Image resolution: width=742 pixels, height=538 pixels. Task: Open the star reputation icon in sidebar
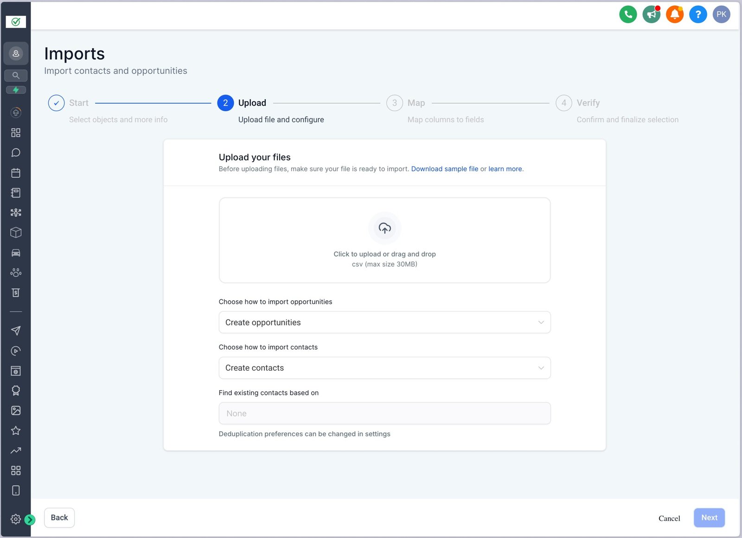16,430
